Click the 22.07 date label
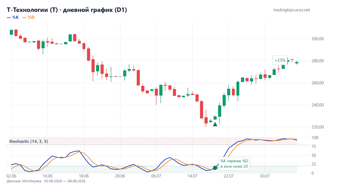 pyautogui.click(x=229, y=176)
